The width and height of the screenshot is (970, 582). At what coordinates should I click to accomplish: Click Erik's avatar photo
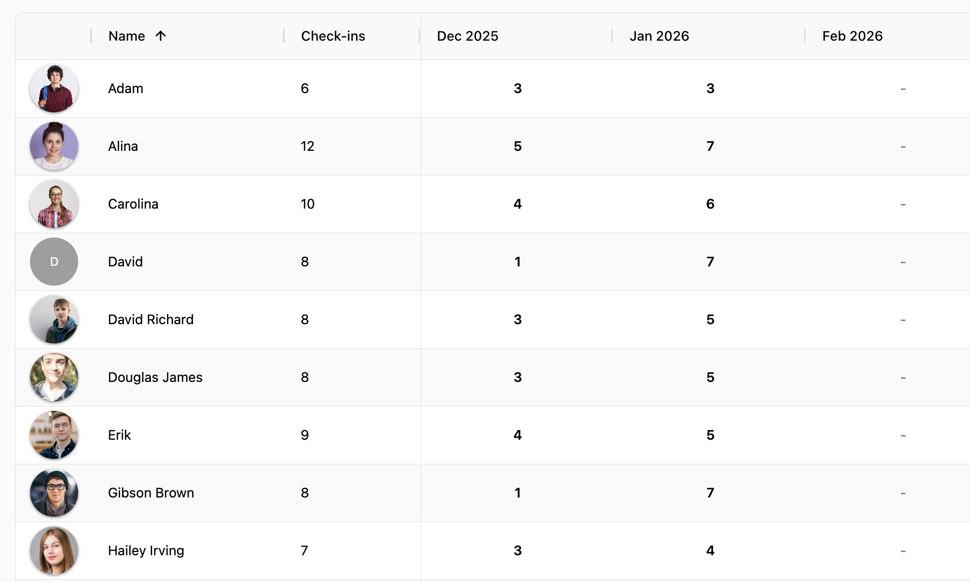(54, 435)
